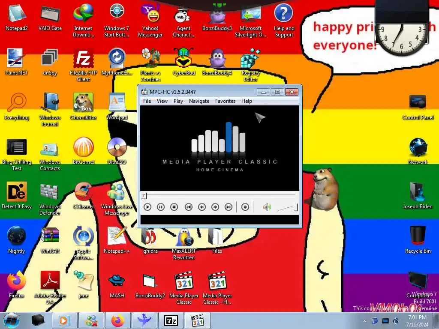
Task: Click Stop button in MPC-HC
Action: [x=174, y=207]
